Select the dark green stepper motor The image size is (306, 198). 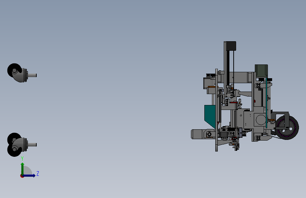click(x=261, y=71)
